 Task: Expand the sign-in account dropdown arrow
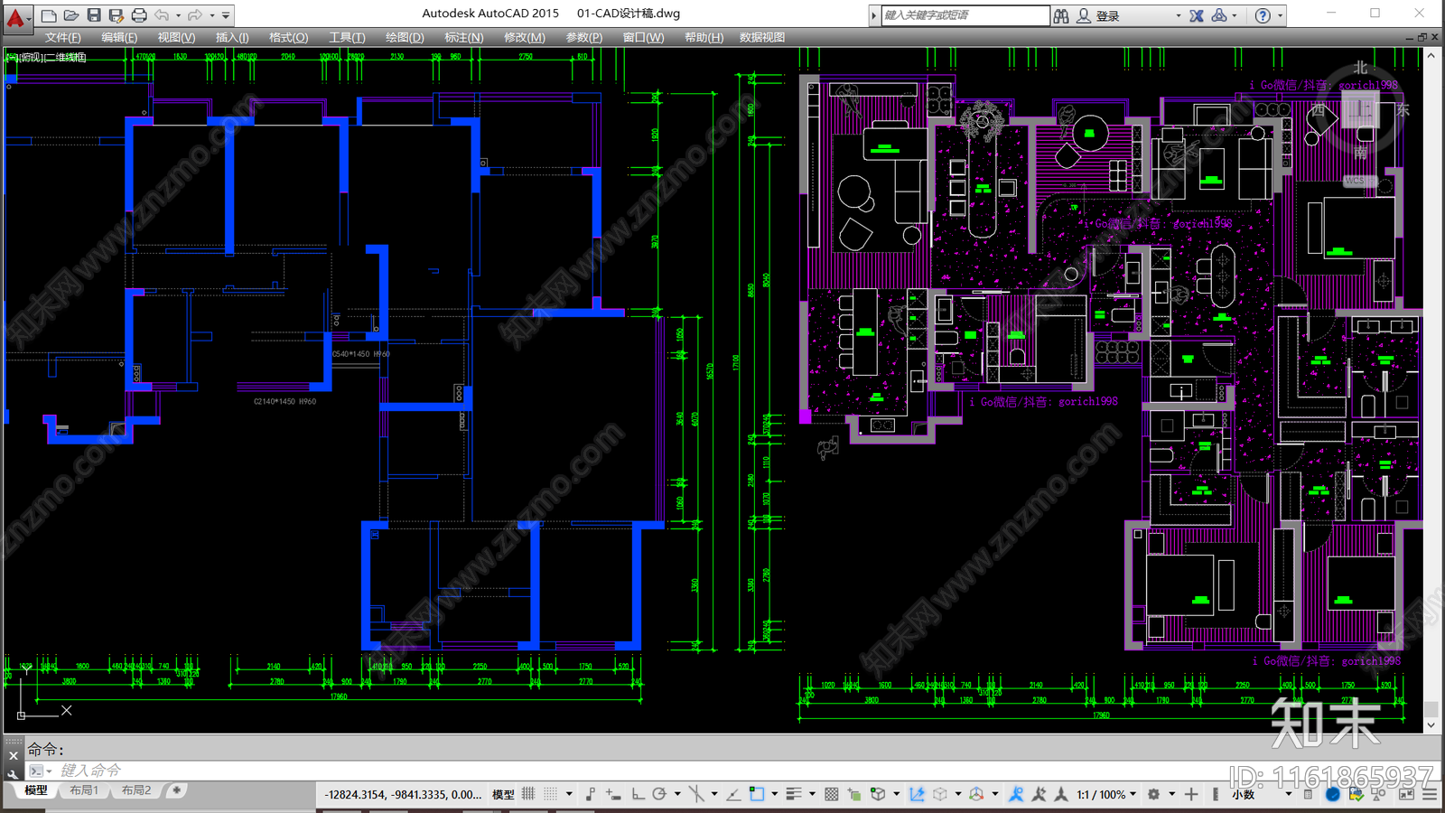click(1178, 15)
